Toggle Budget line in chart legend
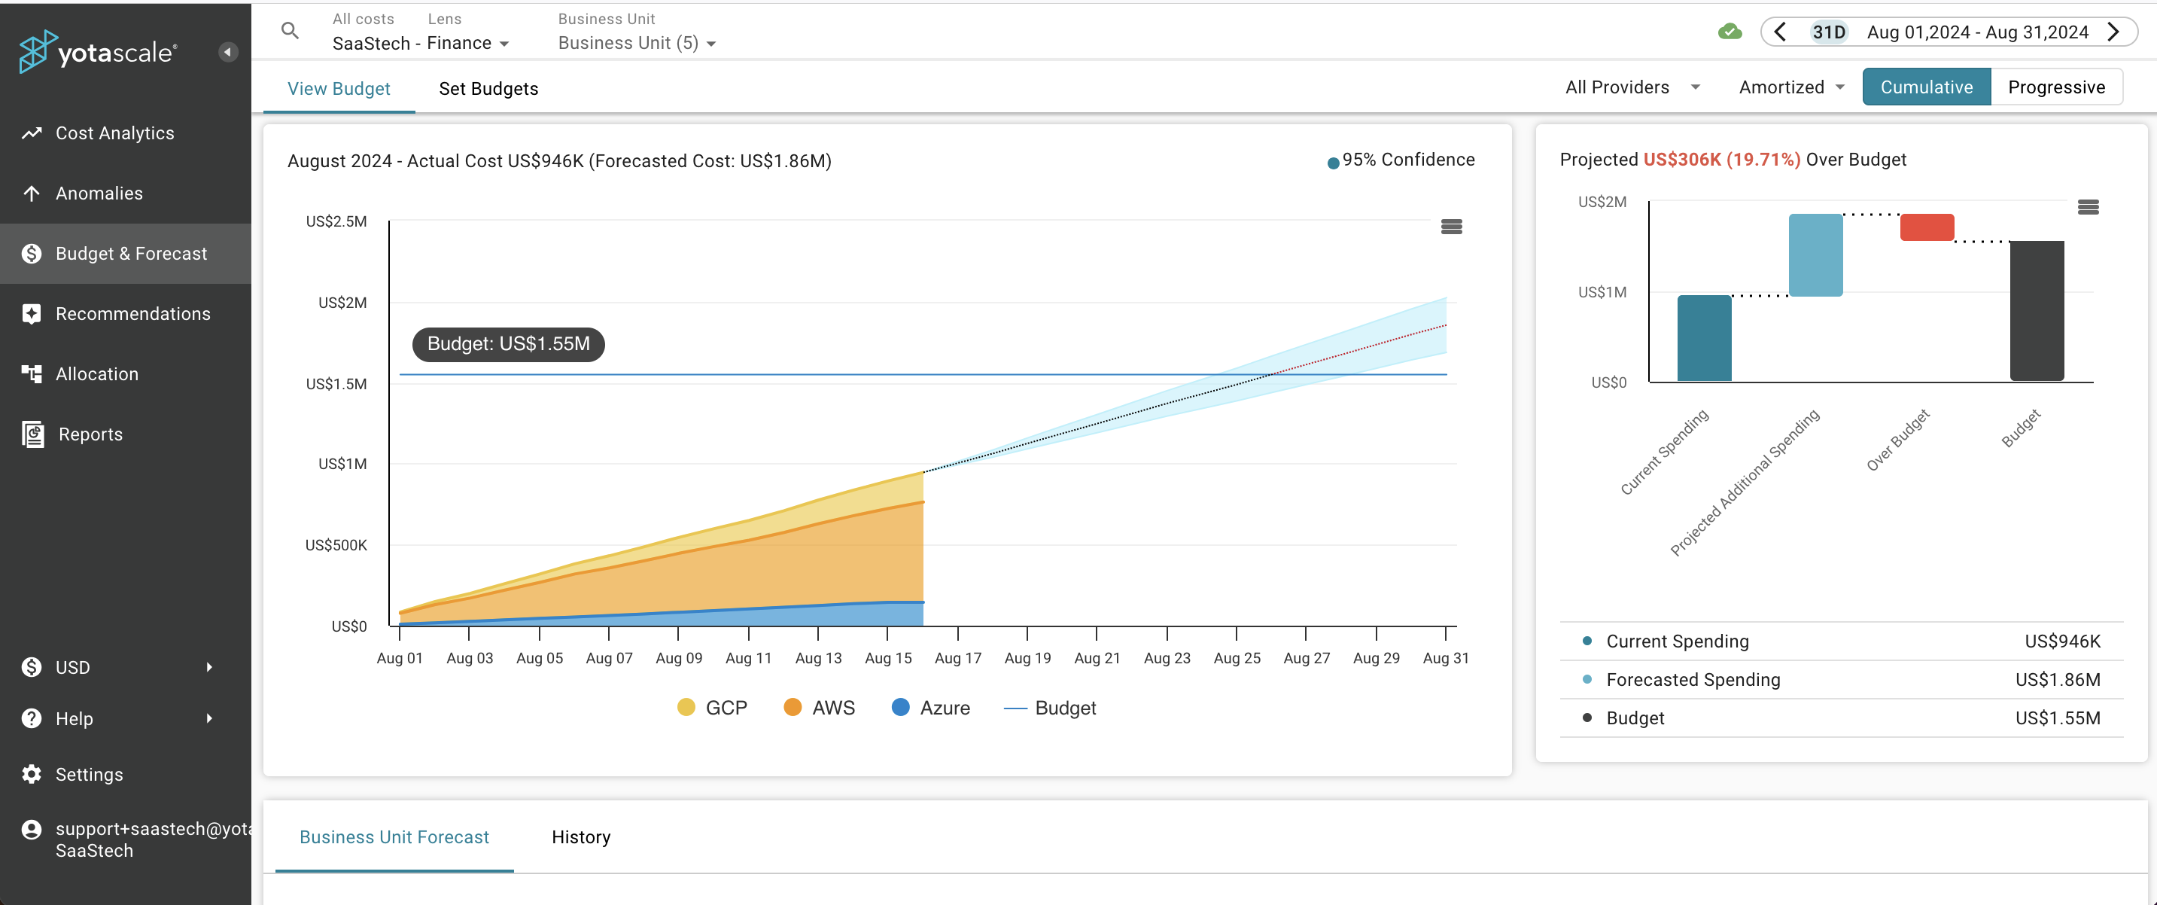This screenshot has width=2157, height=905. 1050,708
